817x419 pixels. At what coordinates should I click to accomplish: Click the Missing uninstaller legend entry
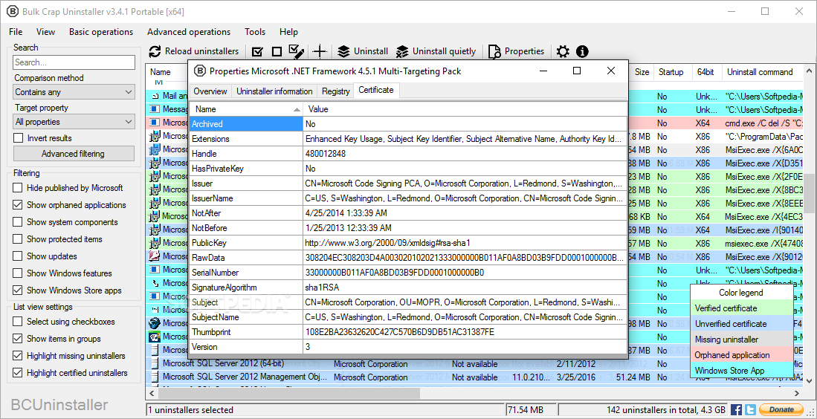[x=741, y=340]
